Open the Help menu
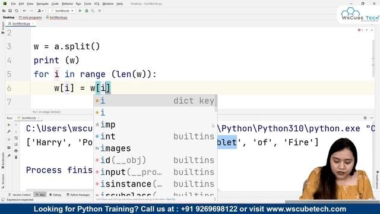The image size is (380, 214). tap(119, 4)
